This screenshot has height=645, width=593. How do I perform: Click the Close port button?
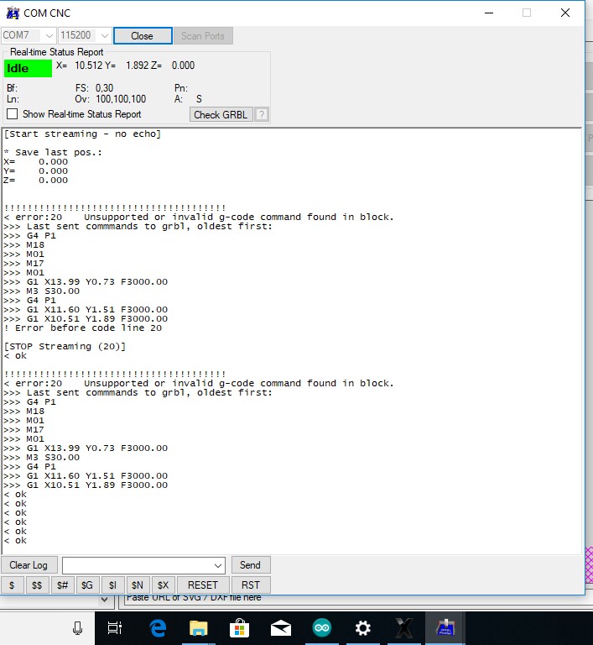[x=143, y=36]
